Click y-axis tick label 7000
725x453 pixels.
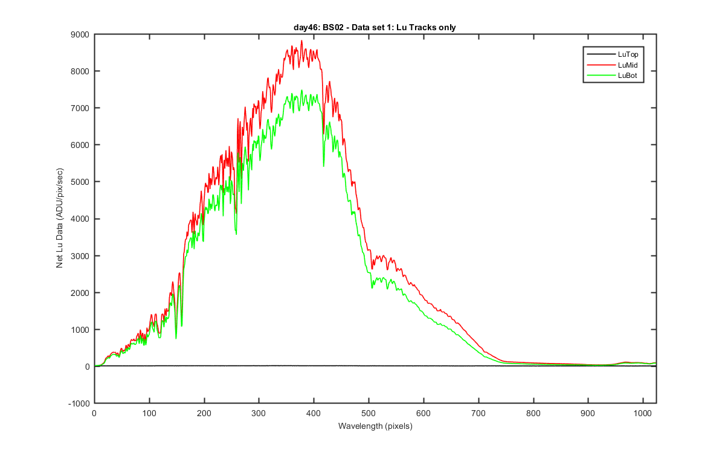tap(81, 108)
